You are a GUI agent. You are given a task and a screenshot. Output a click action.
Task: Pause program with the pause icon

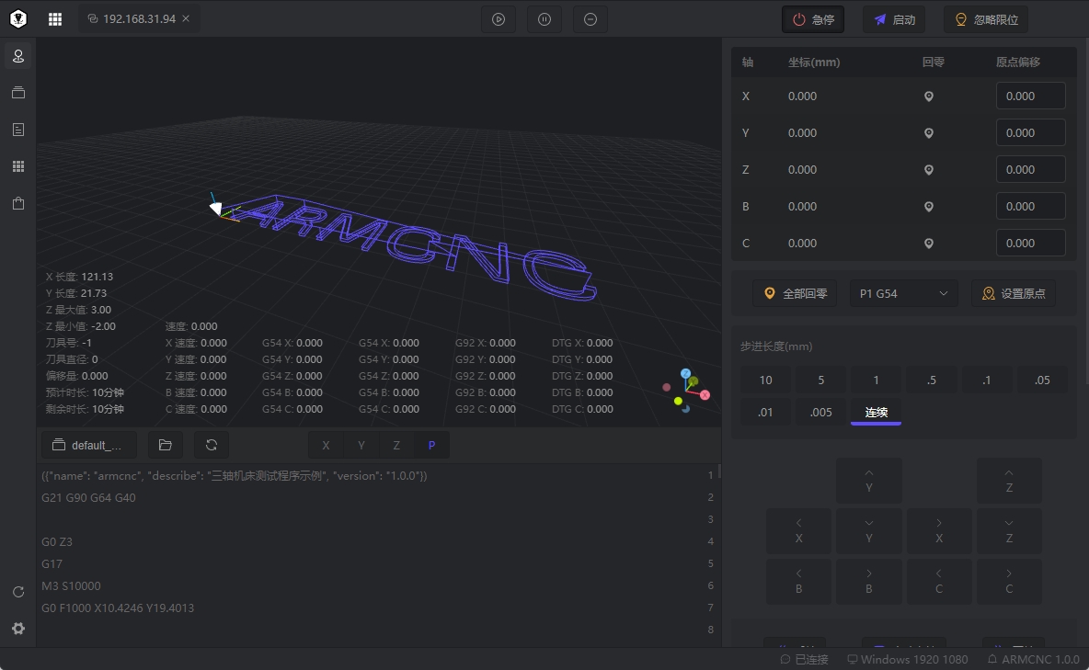pos(544,19)
